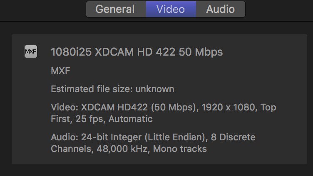Click the (50 Mbps) text in video line
This screenshot has height=176, width=313.
pyautogui.click(x=173, y=108)
